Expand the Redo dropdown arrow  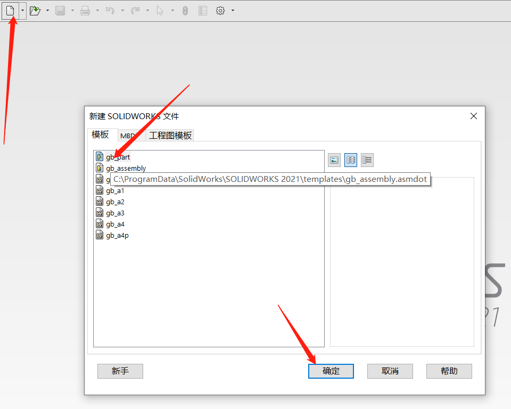point(147,11)
